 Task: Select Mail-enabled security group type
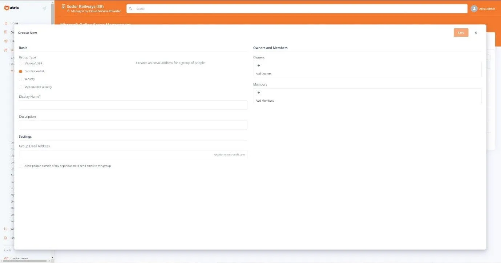(21, 87)
